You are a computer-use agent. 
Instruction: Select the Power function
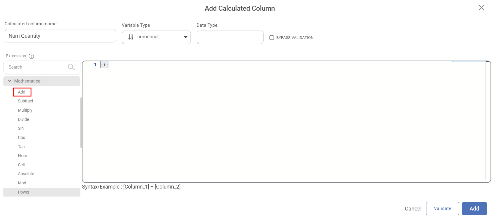[x=24, y=192]
